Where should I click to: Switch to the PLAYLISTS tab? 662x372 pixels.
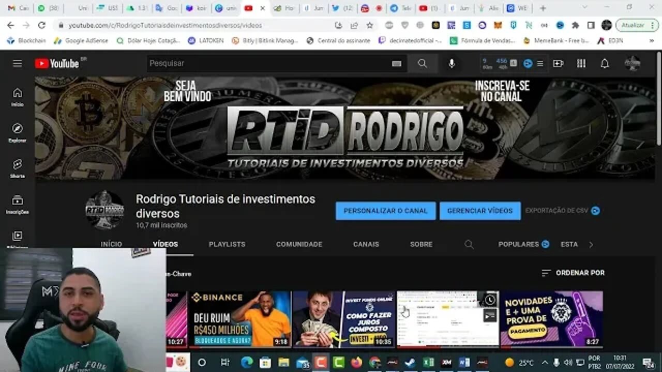pyautogui.click(x=227, y=244)
